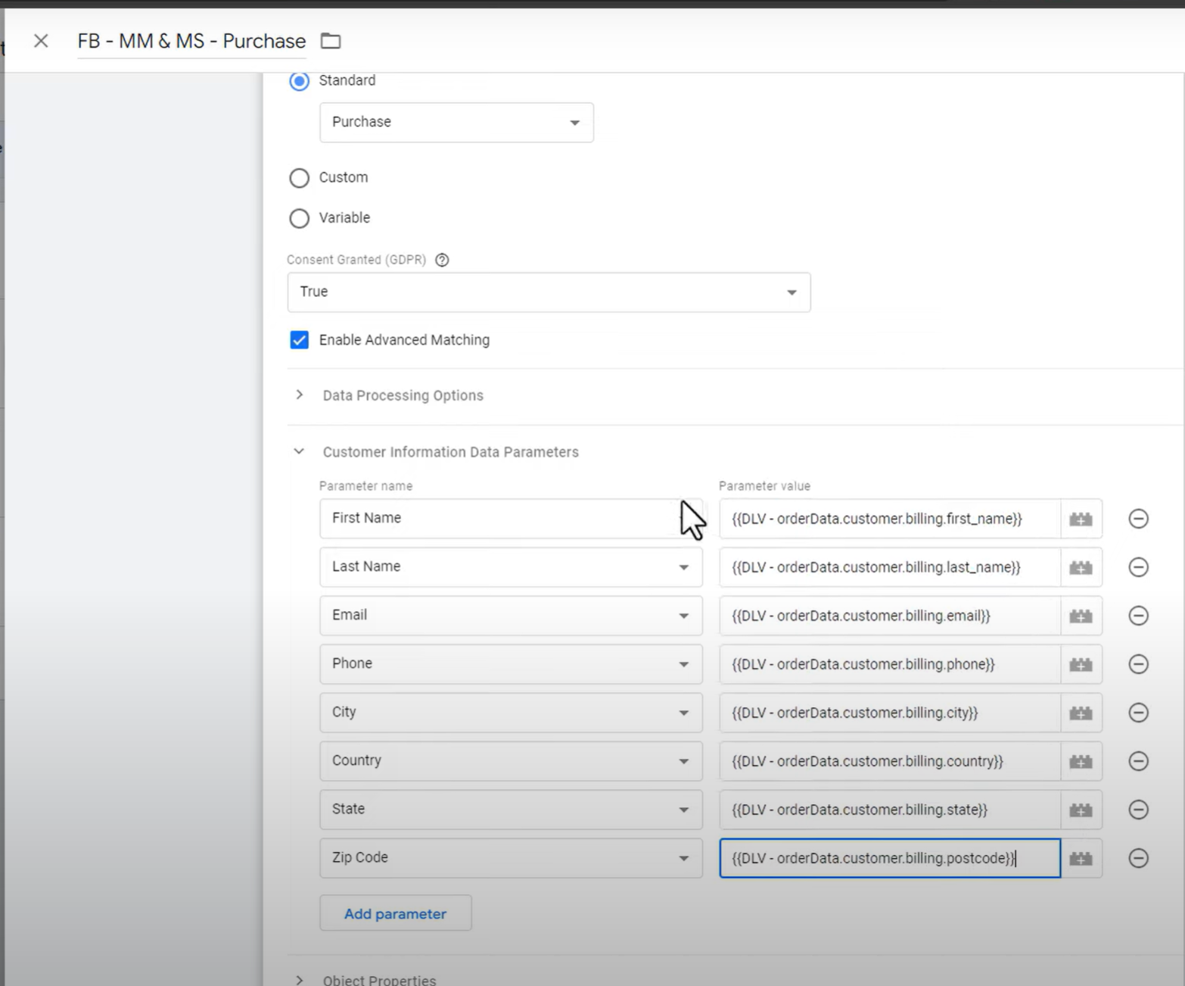Delete the Country parameter using minus icon
Viewport: 1185px width, 986px height.
tap(1138, 761)
